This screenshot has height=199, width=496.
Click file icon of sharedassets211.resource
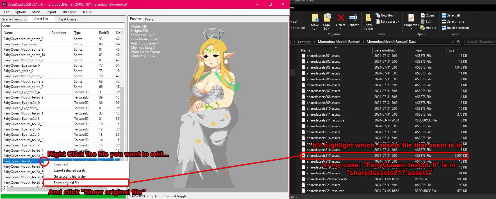pos(304,120)
